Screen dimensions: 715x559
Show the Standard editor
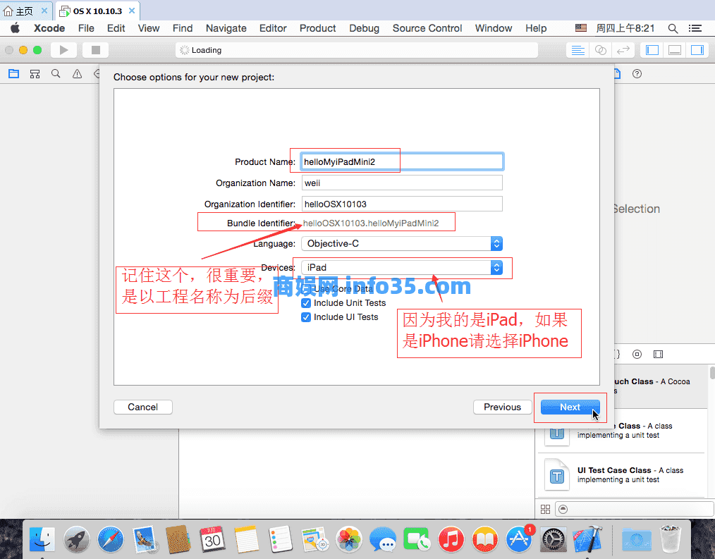tap(577, 50)
